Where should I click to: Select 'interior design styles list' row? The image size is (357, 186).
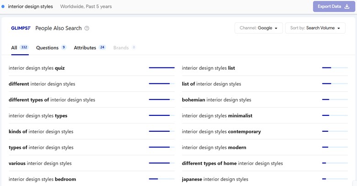[x=265, y=68]
